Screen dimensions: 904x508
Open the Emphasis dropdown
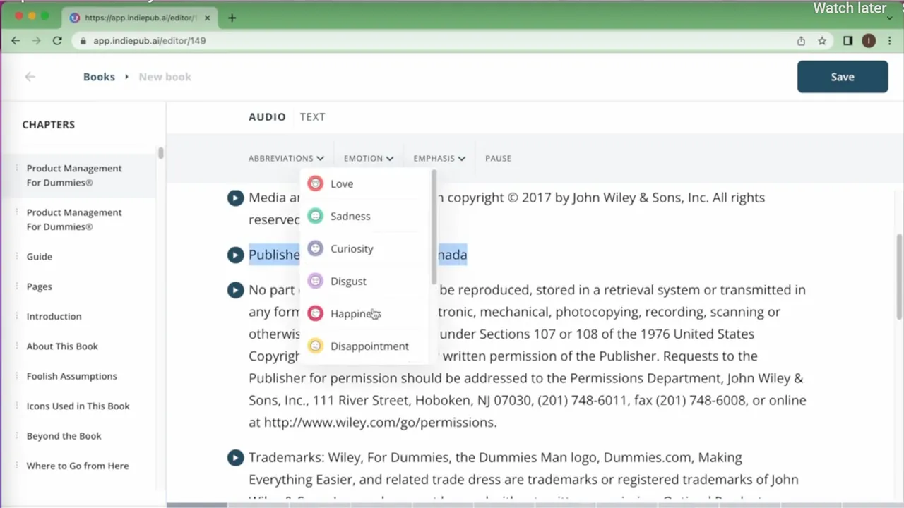click(439, 158)
